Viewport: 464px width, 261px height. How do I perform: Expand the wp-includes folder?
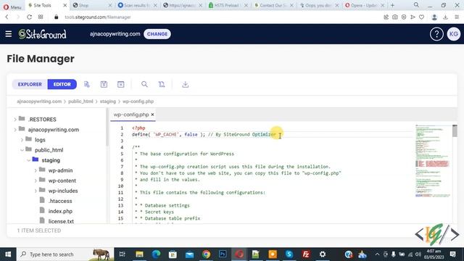(x=36, y=191)
